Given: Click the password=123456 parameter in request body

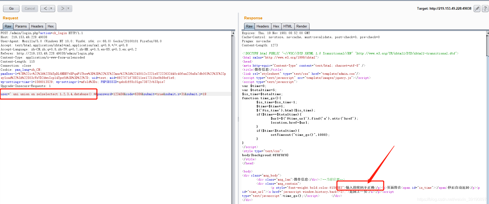Looking at the screenshot, I should [x=111, y=94].
